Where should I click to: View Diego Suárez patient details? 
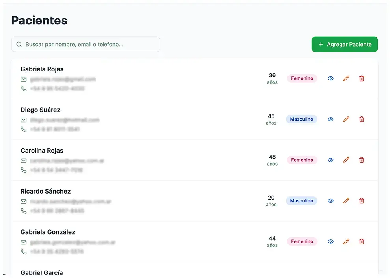(330, 119)
